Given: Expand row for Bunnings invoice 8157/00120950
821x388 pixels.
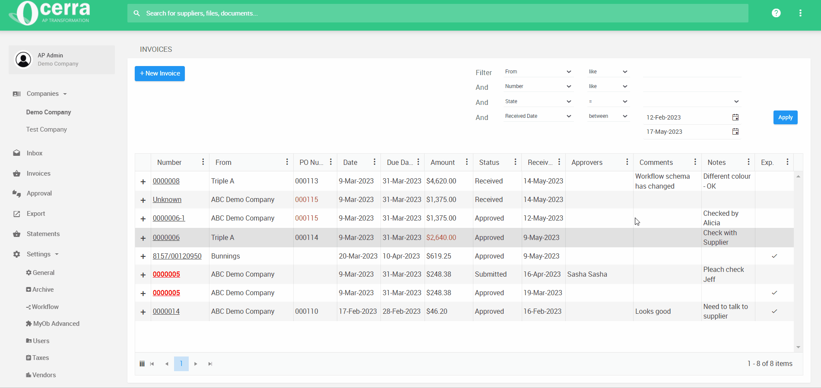Looking at the screenshot, I should [143, 256].
